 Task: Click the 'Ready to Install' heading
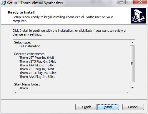(x=21, y=12)
